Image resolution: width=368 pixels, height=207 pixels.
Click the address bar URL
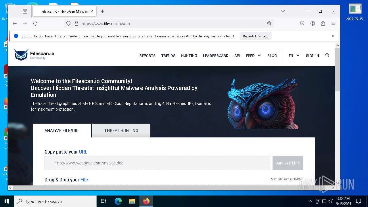[x=106, y=24]
